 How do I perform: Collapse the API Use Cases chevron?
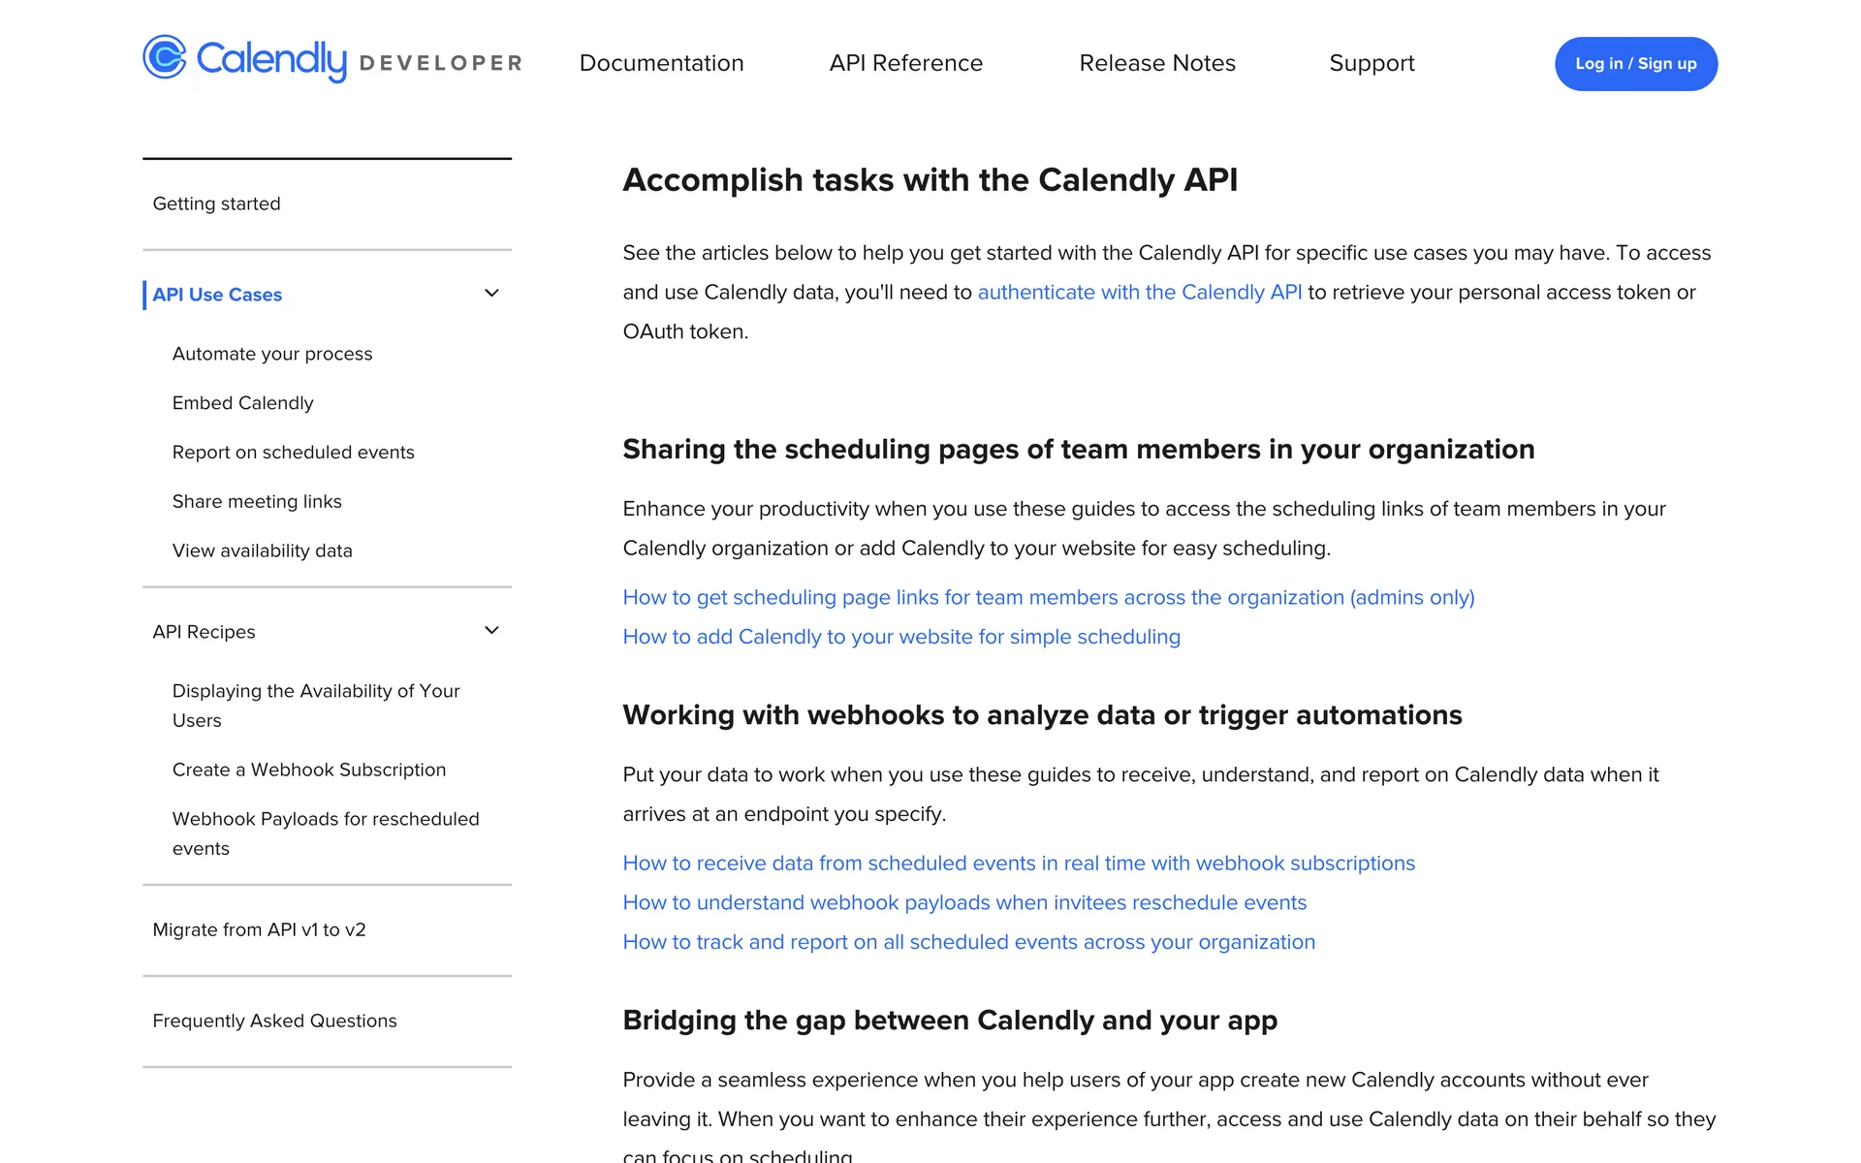(x=491, y=294)
